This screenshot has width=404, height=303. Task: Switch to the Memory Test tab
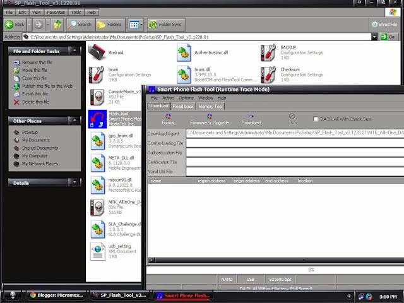[210, 107]
